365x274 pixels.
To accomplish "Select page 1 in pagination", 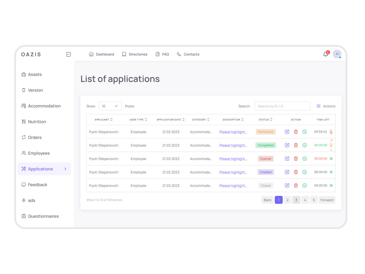I will click(278, 200).
